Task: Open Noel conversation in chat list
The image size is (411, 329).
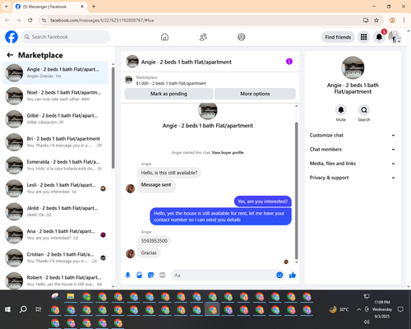Action: tap(55, 95)
